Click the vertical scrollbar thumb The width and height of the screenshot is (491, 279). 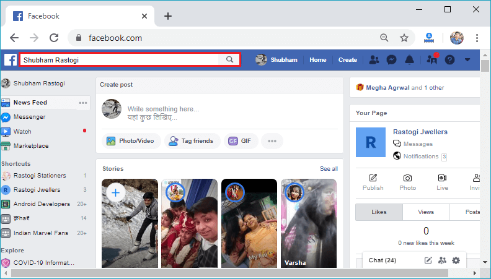click(x=485, y=66)
